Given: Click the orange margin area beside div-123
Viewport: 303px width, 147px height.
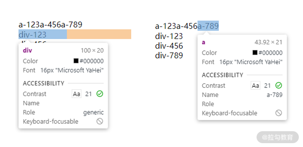Looking at the screenshot, I should point(99,34).
